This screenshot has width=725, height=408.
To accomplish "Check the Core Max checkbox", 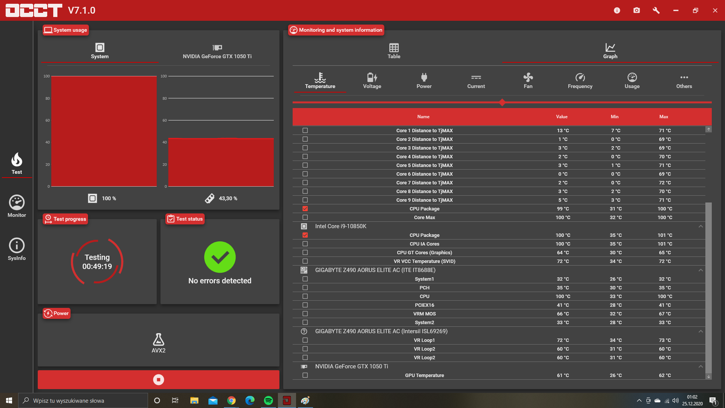I will (x=305, y=217).
